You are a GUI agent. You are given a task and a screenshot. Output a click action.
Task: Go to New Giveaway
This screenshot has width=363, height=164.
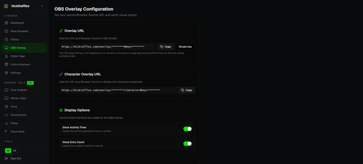click(x=24, y=31)
